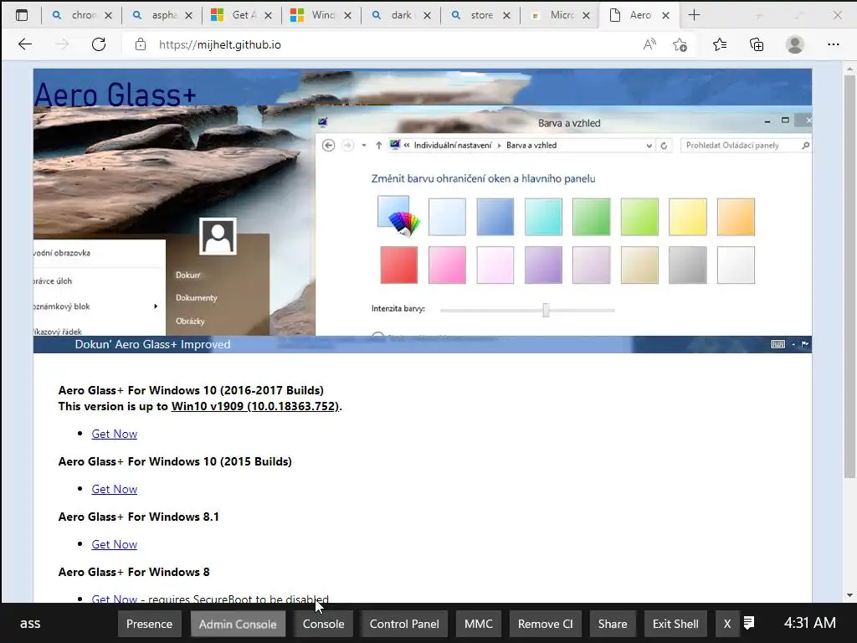Open Get Now link for Windows 8
This screenshot has height=643, width=857.
(x=114, y=599)
